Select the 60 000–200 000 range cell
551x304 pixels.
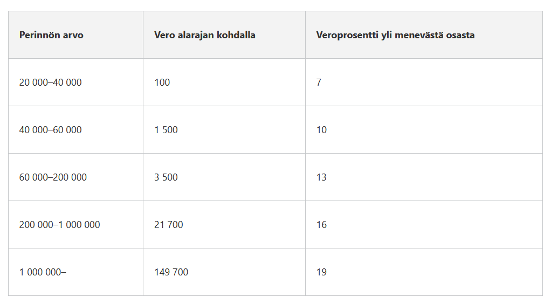[x=53, y=177]
